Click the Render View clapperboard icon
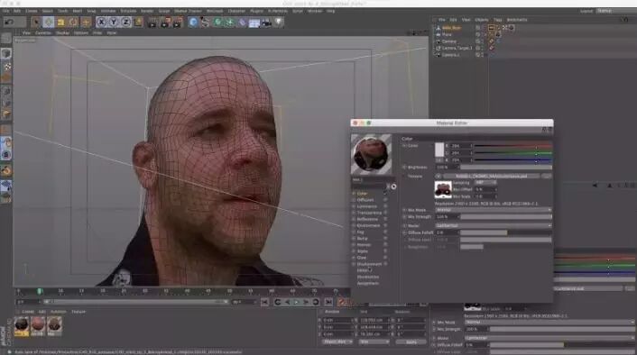Screen dimensions: 637x355 point(152,22)
